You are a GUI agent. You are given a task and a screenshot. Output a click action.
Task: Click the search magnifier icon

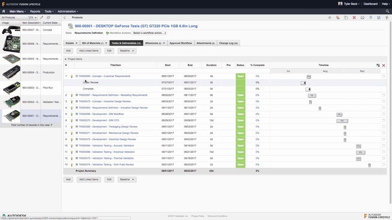[x=387, y=11]
